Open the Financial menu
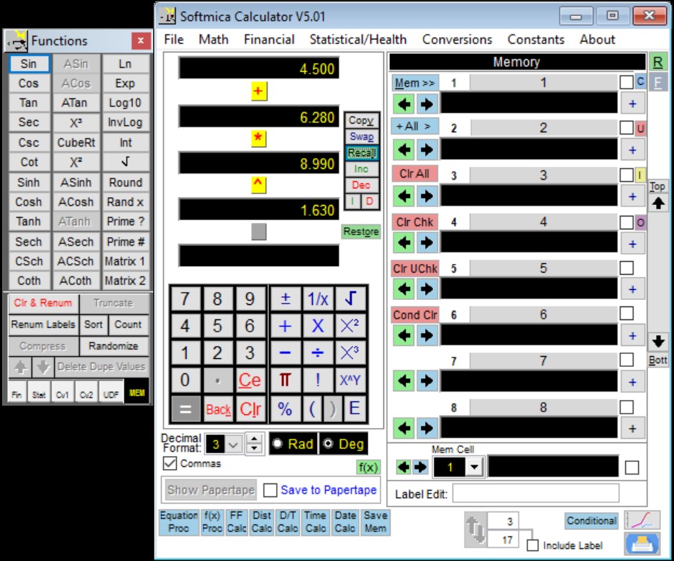The width and height of the screenshot is (674, 561). point(269,40)
